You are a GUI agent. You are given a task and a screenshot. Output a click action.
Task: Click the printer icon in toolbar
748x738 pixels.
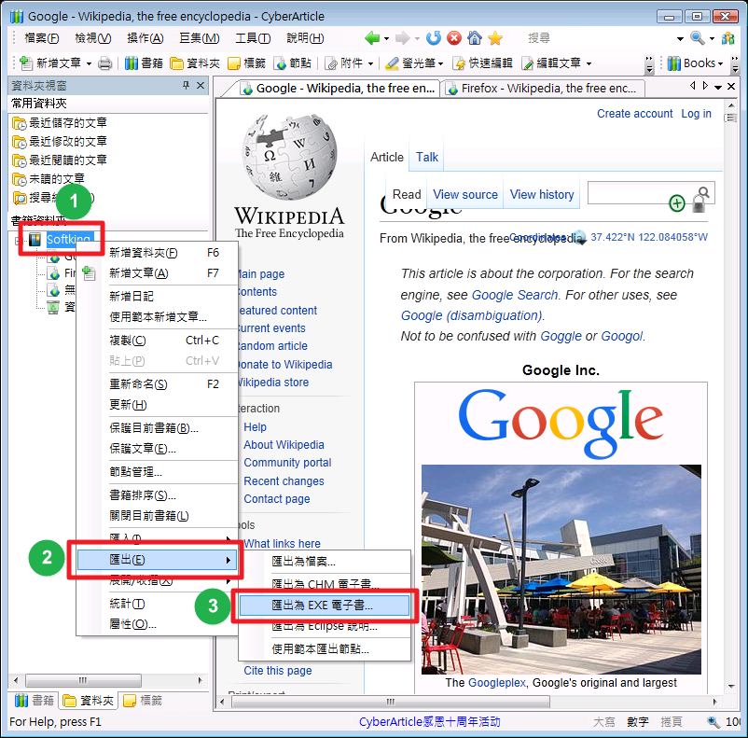click(105, 63)
